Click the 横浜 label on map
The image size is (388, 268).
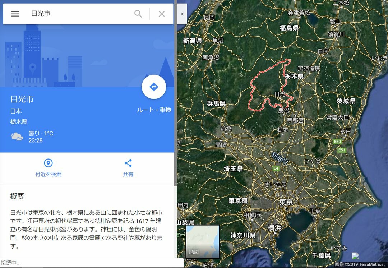coord(275,227)
